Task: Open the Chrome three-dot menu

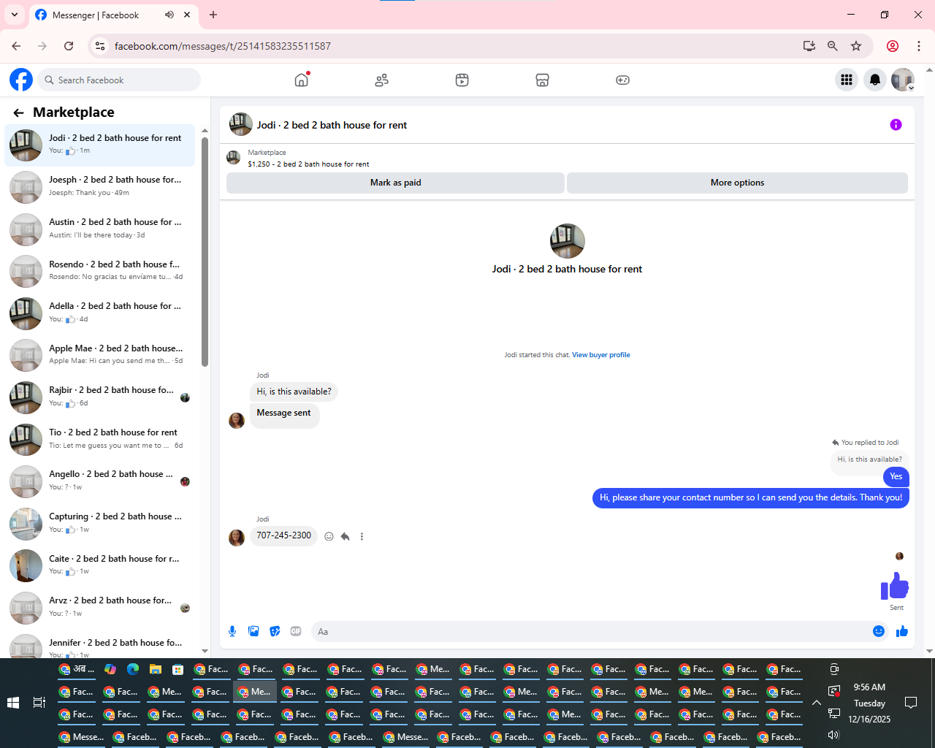Action: (919, 46)
